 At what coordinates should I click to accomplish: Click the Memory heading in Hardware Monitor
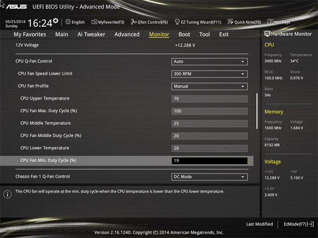(274, 112)
